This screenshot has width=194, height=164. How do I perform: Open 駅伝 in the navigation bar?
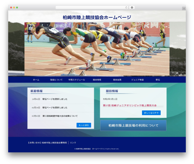tap(158, 80)
